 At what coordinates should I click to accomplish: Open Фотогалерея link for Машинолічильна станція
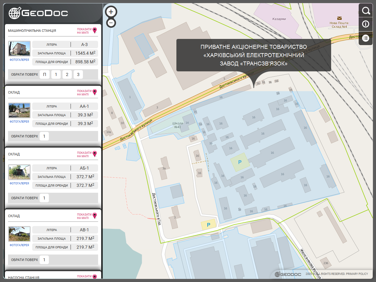[x=19, y=60]
